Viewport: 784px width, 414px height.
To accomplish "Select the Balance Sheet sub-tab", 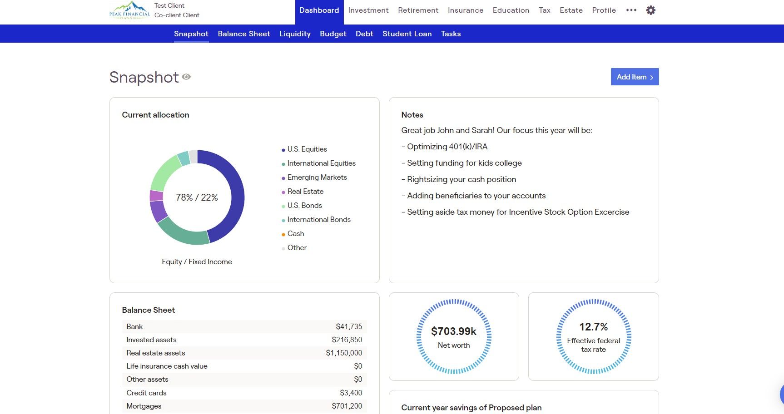I will pos(244,34).
